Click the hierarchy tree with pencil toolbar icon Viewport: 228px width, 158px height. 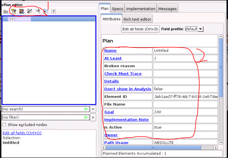[14, 11]
